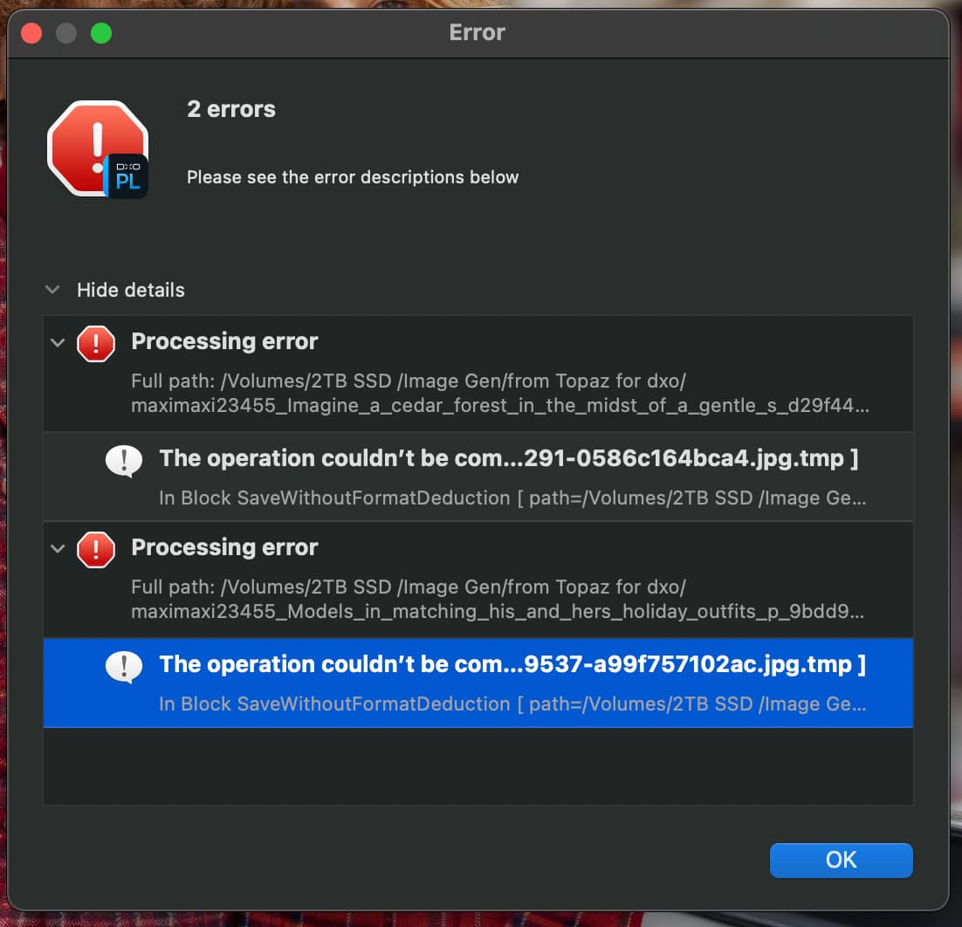The height and width of the screenshot is (927, 962).
Task: Click the speech bubble icon beside a99f757102ac.jpg.tmp
Action: pos(124,667)
